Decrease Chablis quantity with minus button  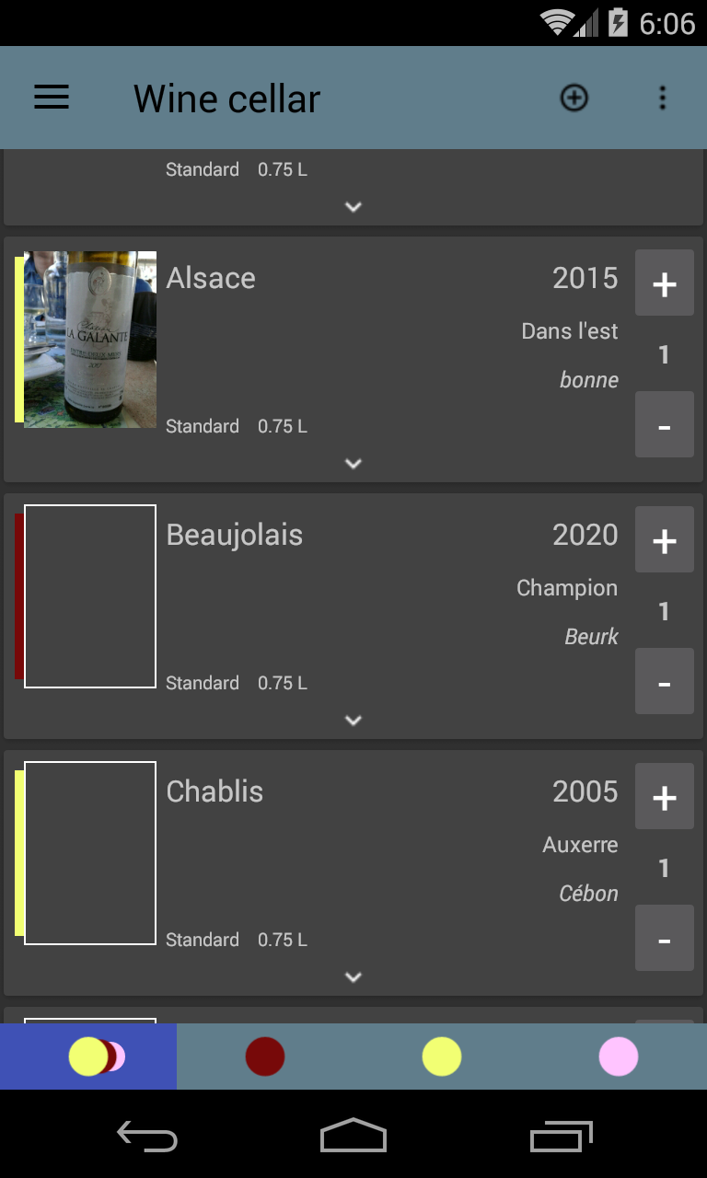(x=664, y=939)
